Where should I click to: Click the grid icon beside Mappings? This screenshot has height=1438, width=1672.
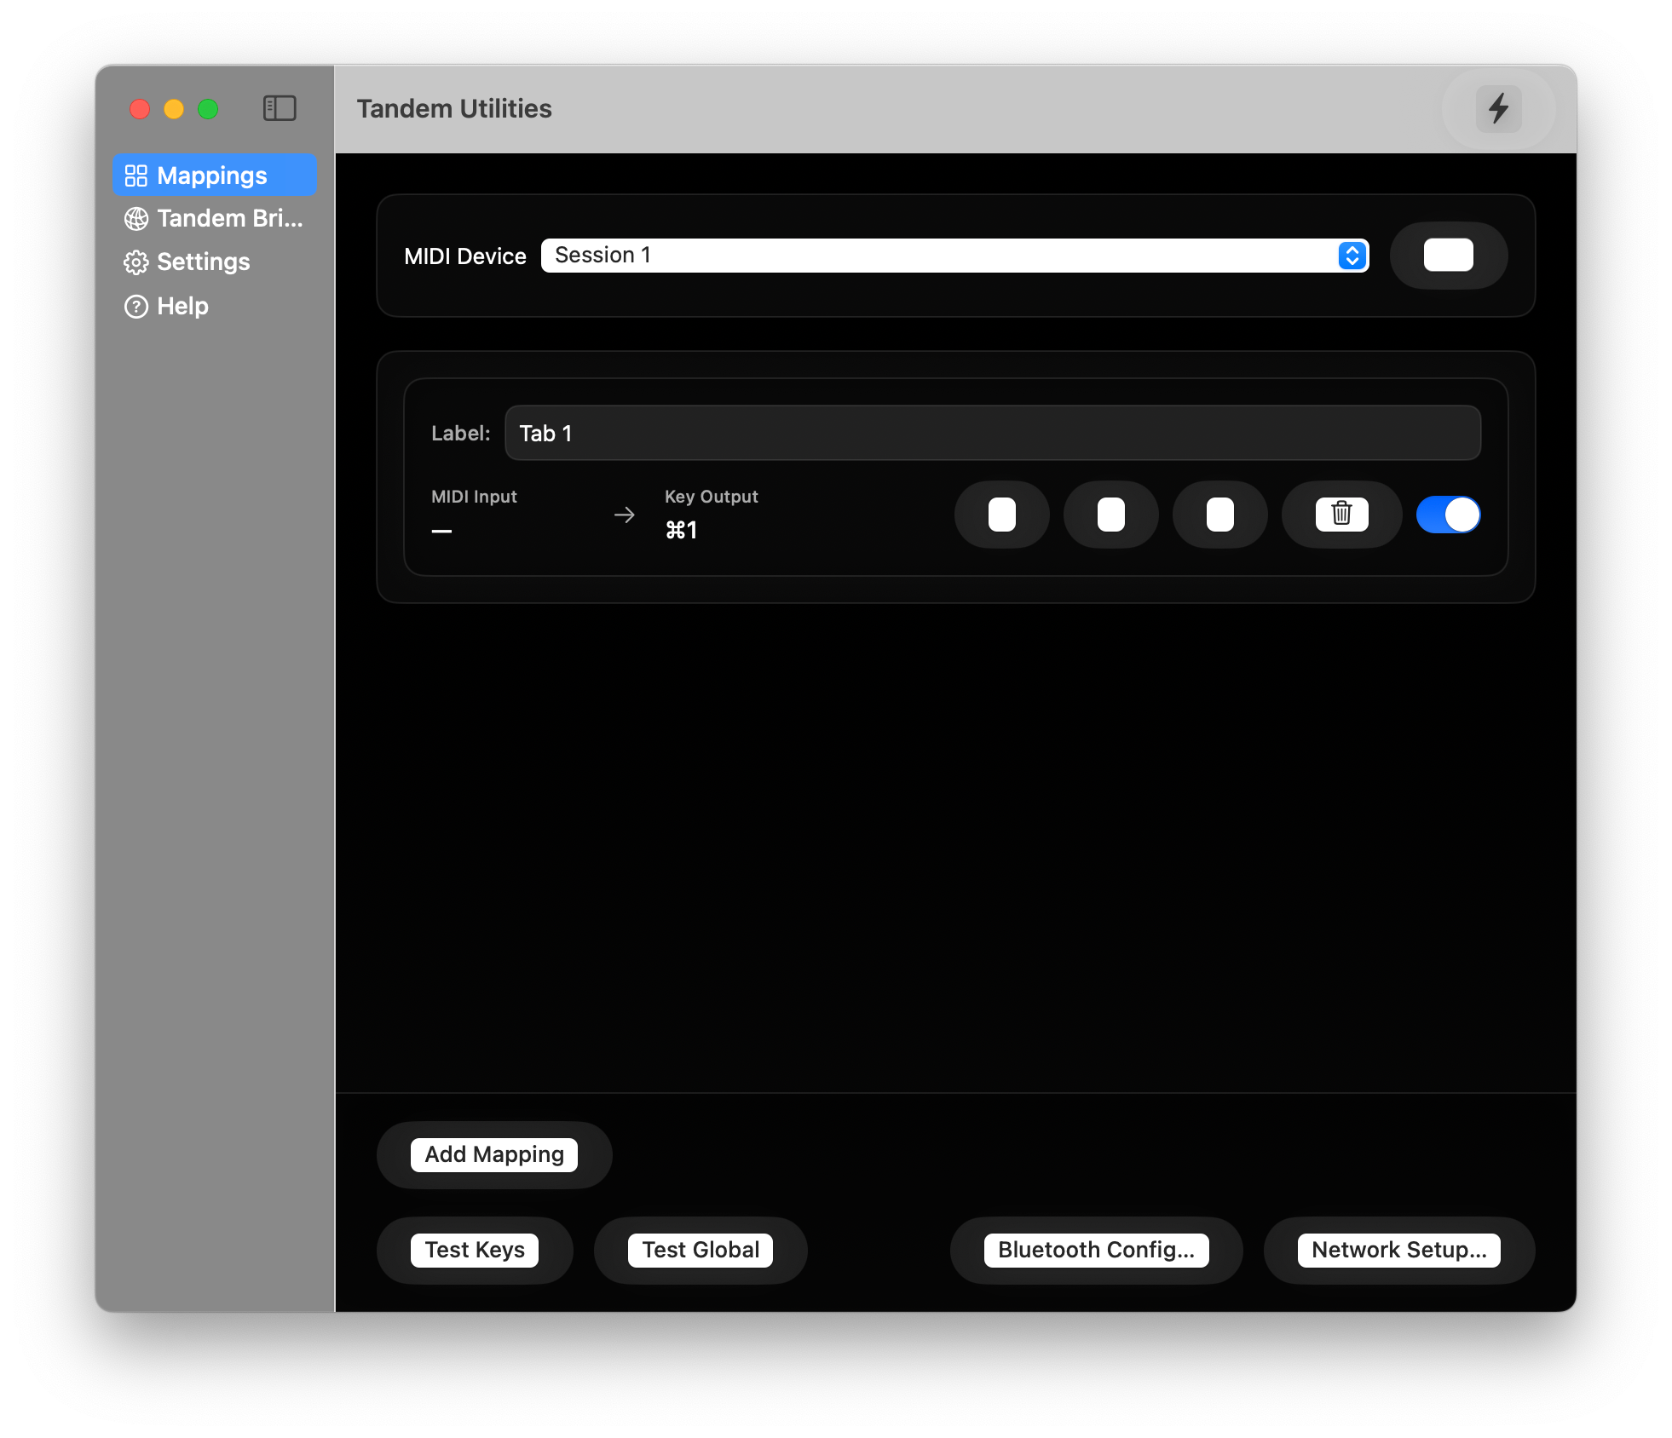(x=136, y=175)
